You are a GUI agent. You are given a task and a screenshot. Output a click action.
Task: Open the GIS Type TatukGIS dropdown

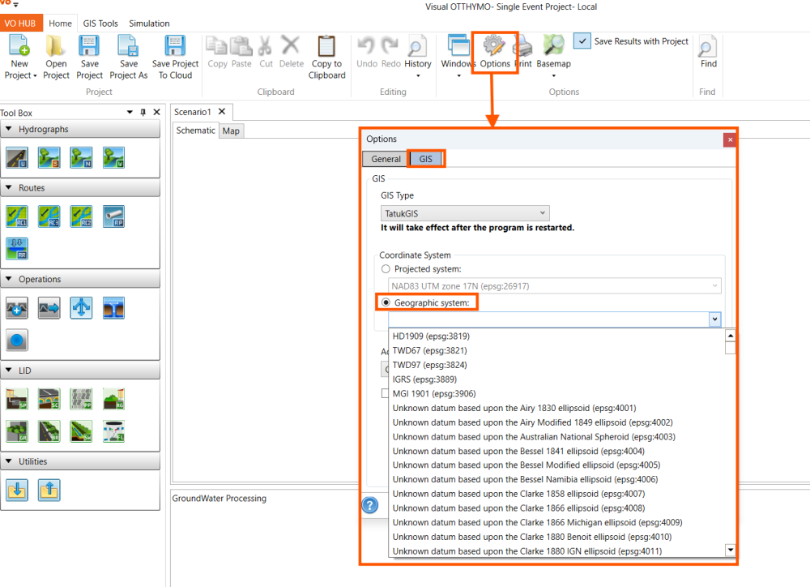pyautogui.click(x=465, y=213)
